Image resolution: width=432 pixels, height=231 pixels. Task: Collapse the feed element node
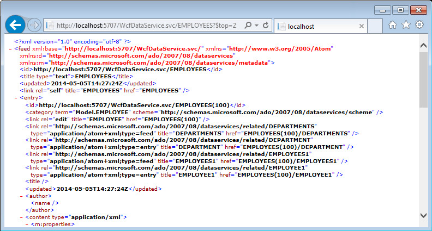(x=10, y=49)
